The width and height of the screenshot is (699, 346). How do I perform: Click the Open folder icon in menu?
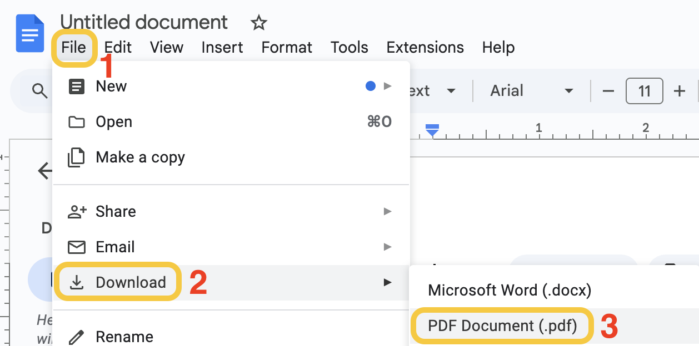(x=76, y=122)
